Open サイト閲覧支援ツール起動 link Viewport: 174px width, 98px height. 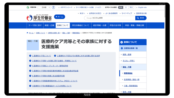coord(85,7)
